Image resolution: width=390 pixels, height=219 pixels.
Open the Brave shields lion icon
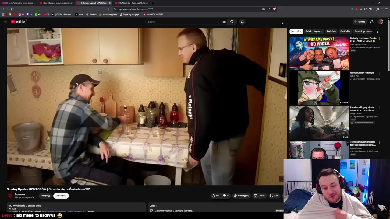pos(274,9)
